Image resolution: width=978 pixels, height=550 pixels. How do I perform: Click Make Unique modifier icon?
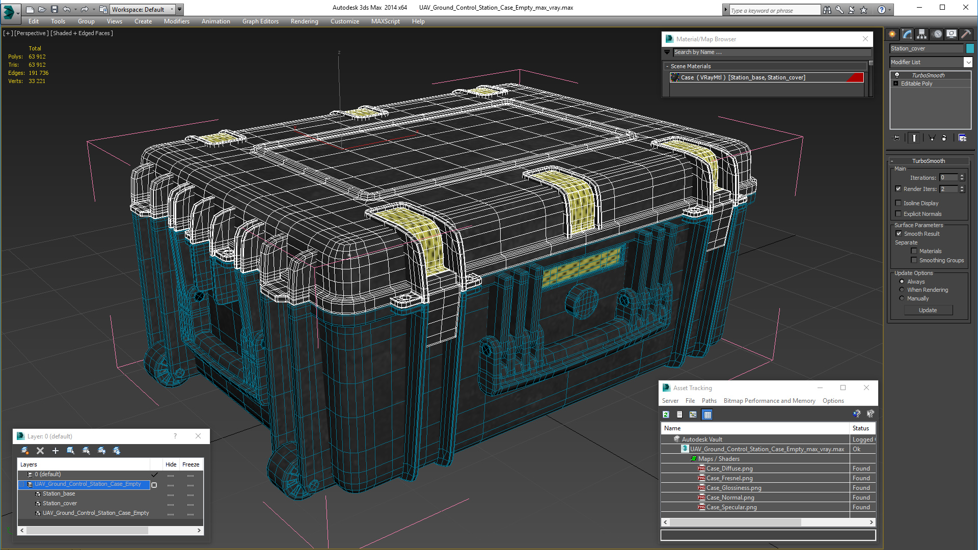click(932, 137)
